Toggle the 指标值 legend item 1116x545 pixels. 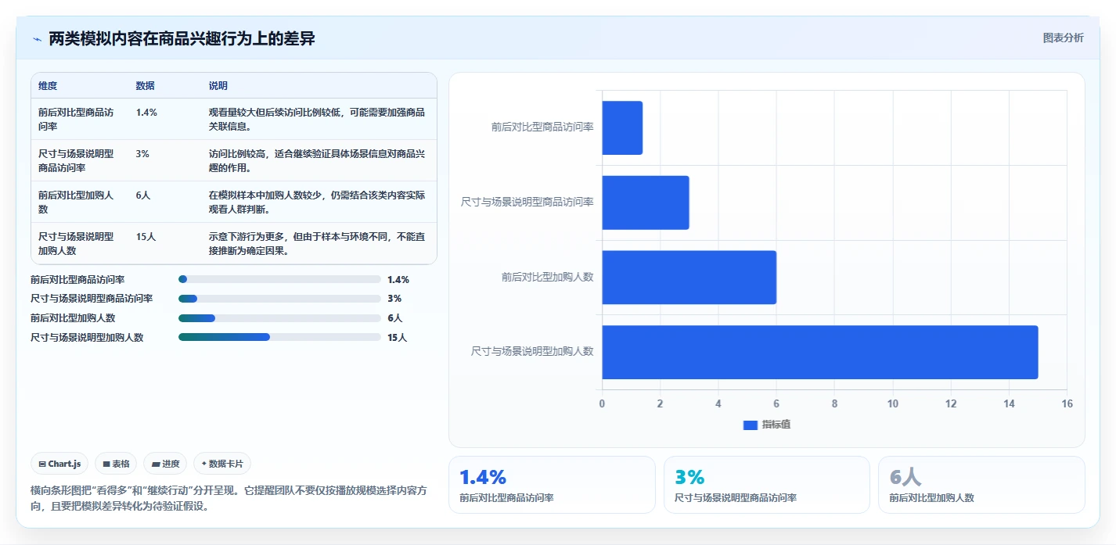[767, 425]
